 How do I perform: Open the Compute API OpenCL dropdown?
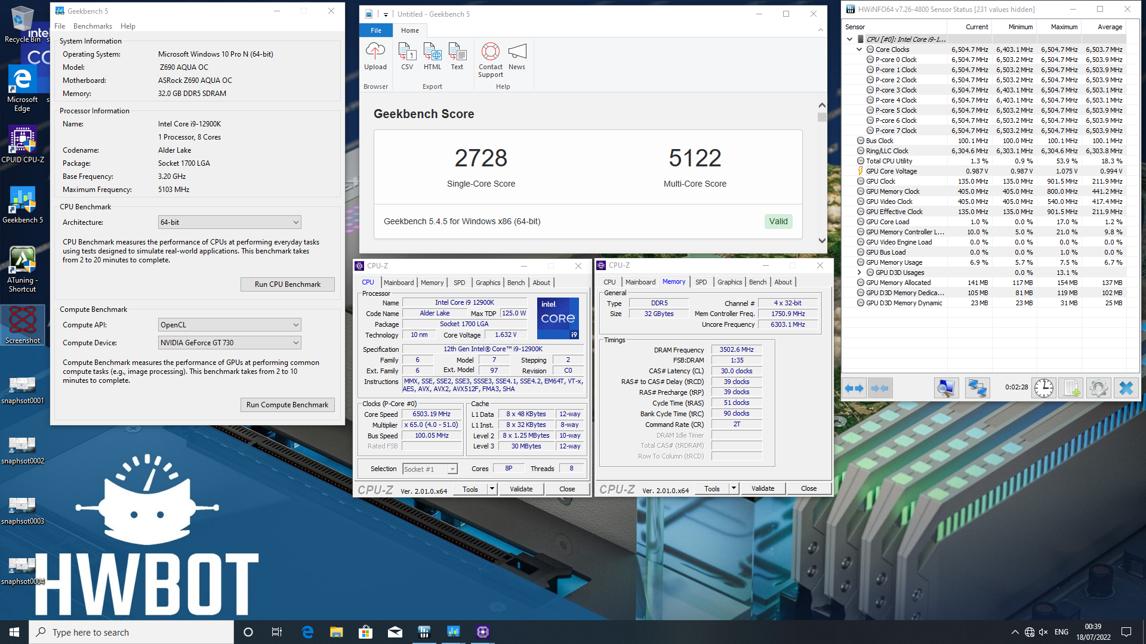click(230, 325)
